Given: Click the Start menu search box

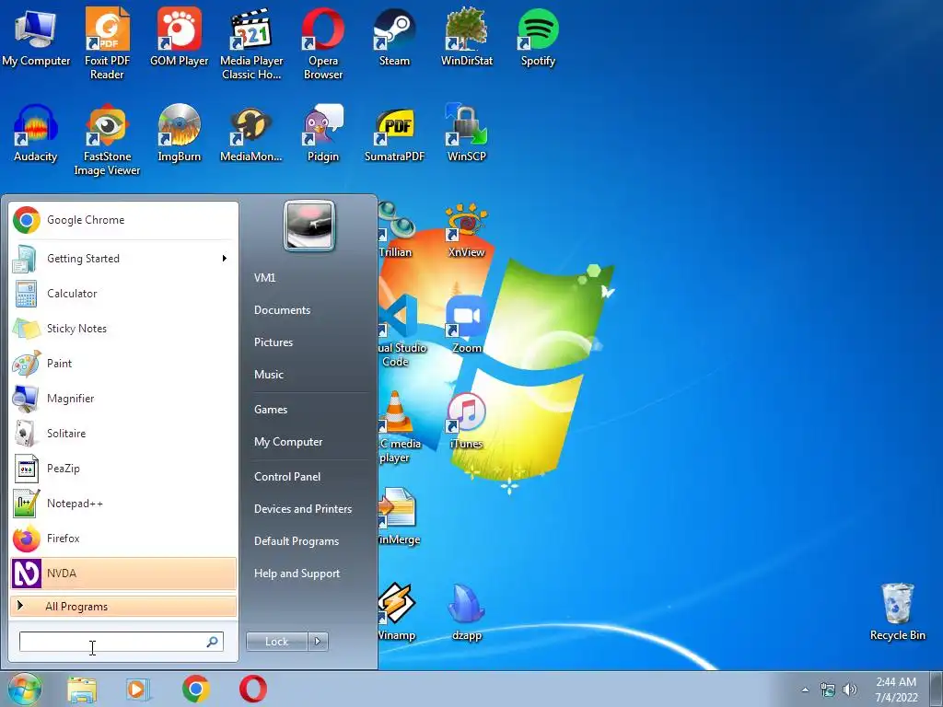Looking at the screenshot, I should [x=121, y=642].
